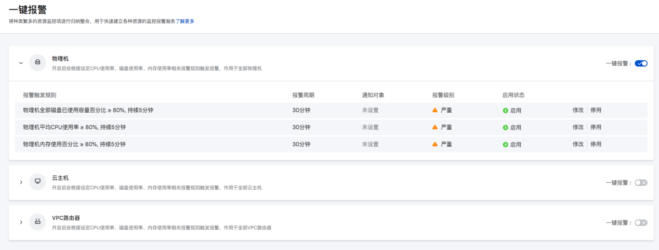This screenshot has height=250, width=659.
Task: Click the green 启用 status icon in memory row
Action: [505, 144]
